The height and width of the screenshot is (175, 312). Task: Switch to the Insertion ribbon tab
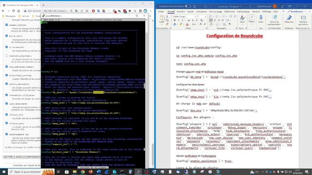(181, 12)
